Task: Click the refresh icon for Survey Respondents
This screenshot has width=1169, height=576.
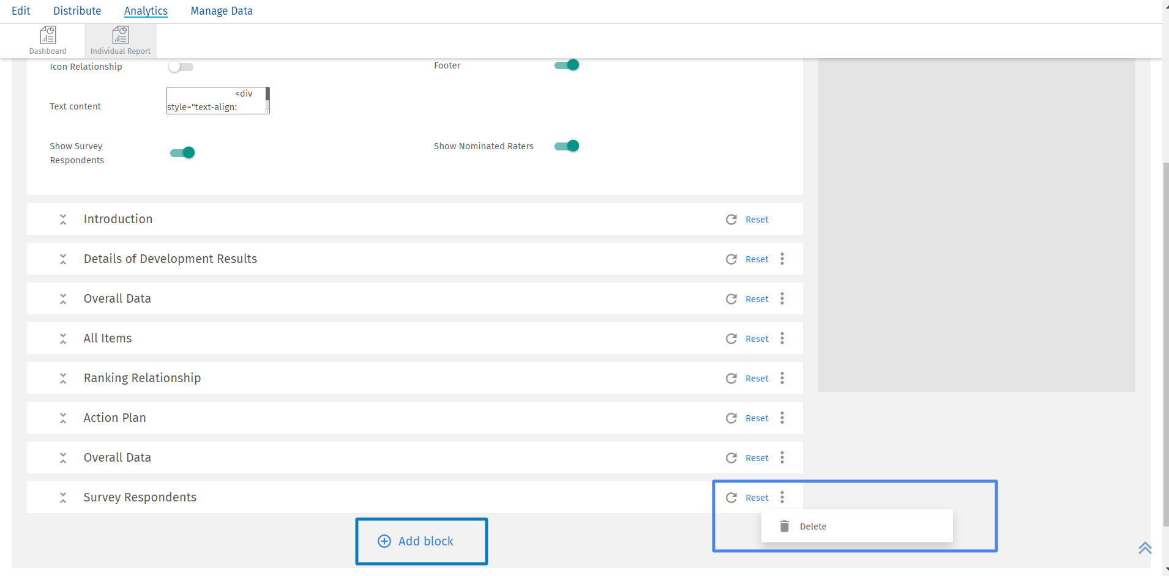Action: (x=732, y=497)
